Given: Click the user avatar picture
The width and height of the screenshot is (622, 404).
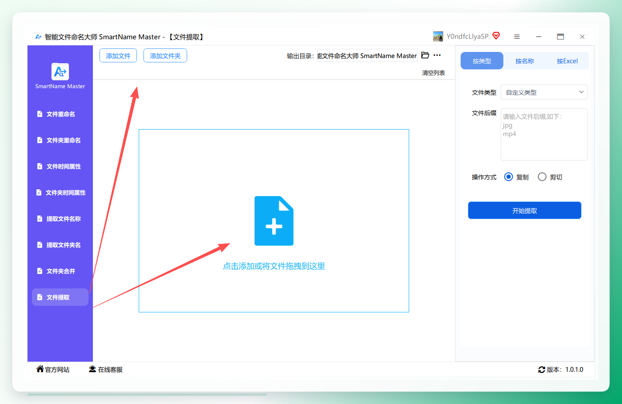Looking at the screenshot, I should coord(438,37).
